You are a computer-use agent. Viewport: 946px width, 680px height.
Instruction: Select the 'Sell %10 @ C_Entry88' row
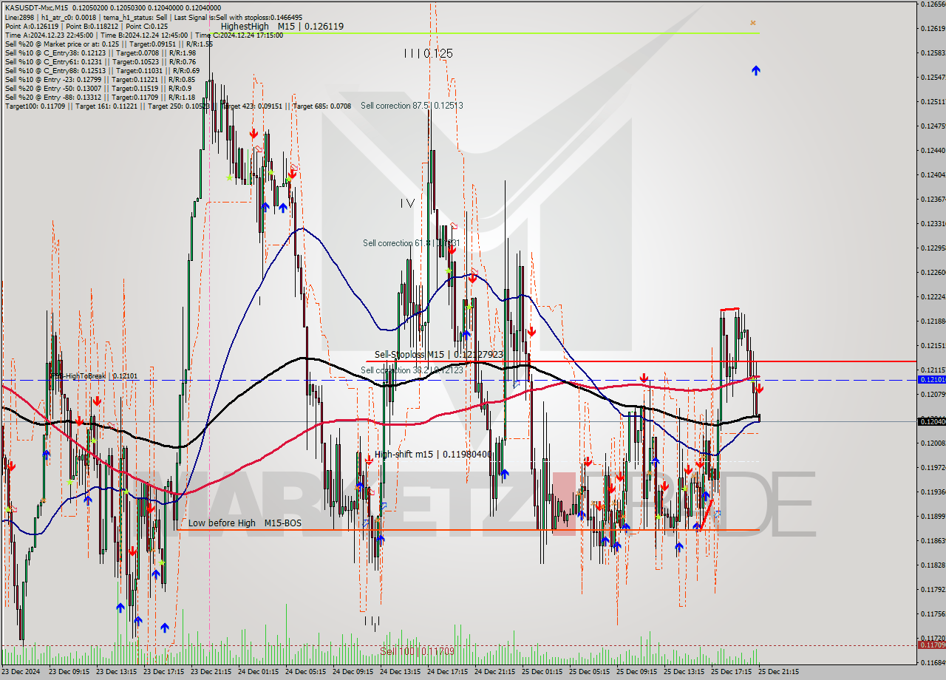102,71
